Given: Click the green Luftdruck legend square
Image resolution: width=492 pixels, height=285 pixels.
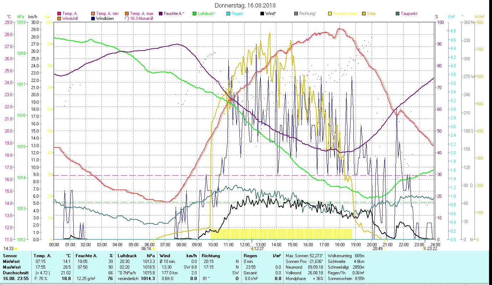Looking at the screenshot, I should click(194, 14).
